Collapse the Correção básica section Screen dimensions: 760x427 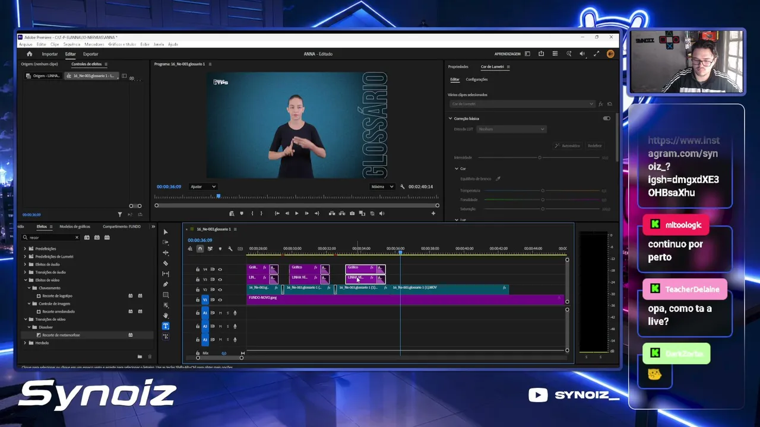(x=450, y=119)
